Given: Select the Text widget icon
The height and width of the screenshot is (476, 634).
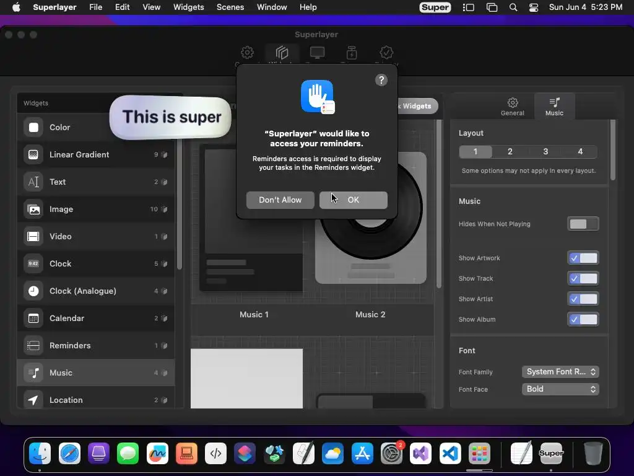Looking at the screenshot, I should pos(33,182).
